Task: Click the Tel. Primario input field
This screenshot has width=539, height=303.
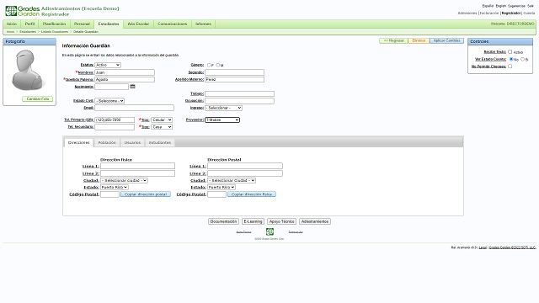Action: click(115, 120)
